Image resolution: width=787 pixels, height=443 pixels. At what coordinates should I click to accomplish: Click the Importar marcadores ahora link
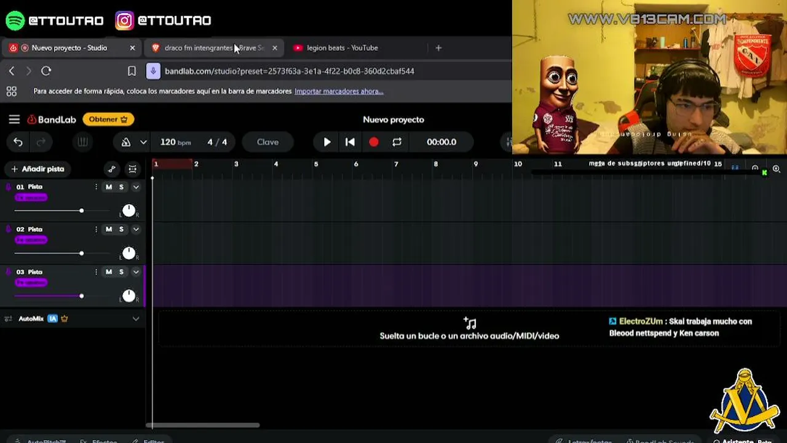(339, 91)
